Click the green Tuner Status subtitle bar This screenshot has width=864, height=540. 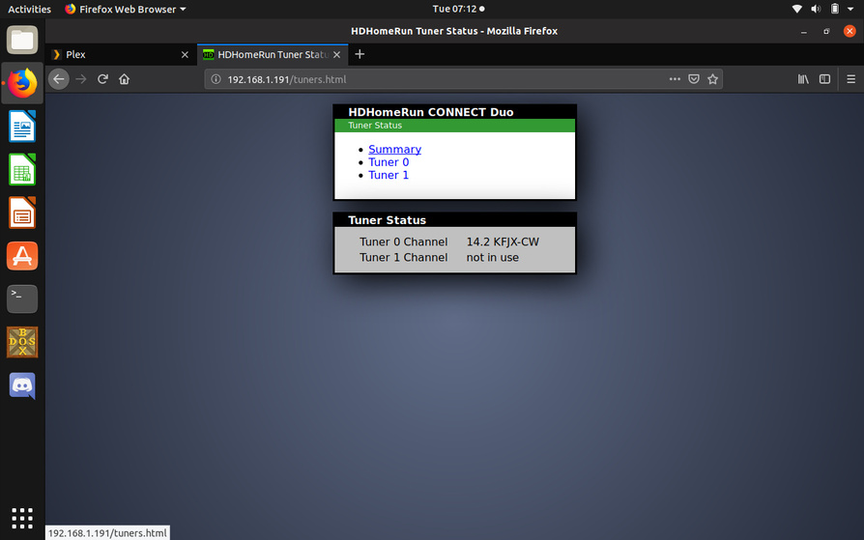pyautogui.click(x=454, y=125)
